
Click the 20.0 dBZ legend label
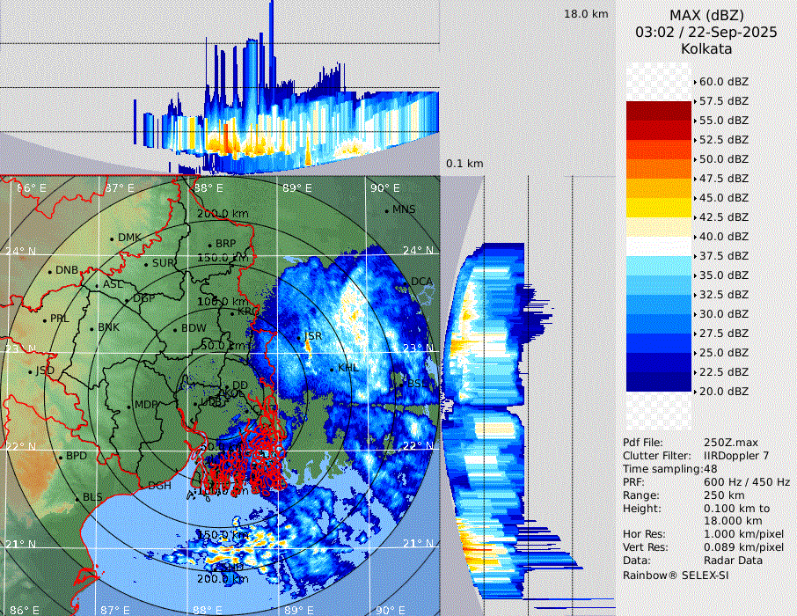coord(723,391)
